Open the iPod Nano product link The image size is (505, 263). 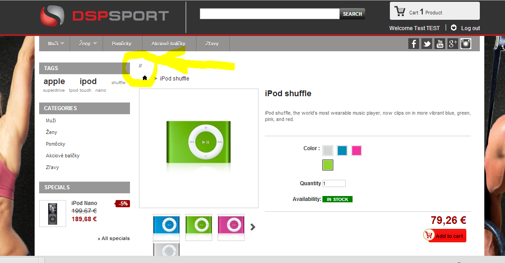click(84, 203)
